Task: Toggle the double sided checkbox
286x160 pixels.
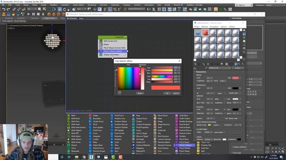Action: click(240, 93)
